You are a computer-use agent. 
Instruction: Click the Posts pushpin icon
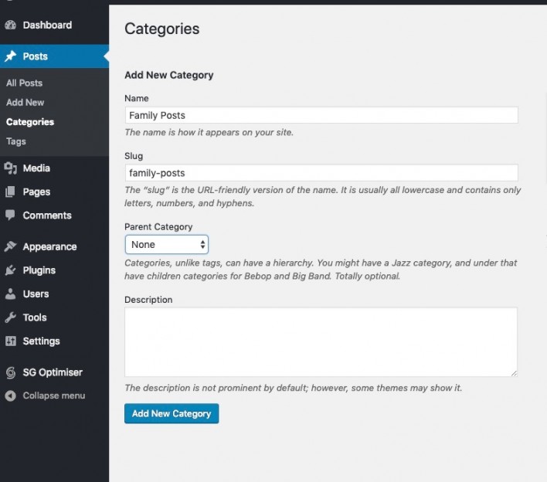[x=11, y=56]
